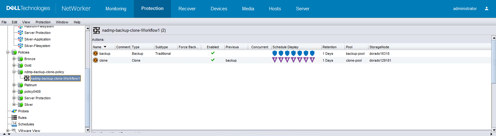Click the administrator account name
Viewport: 496px width, 136px height.
[x=465, y=9]
